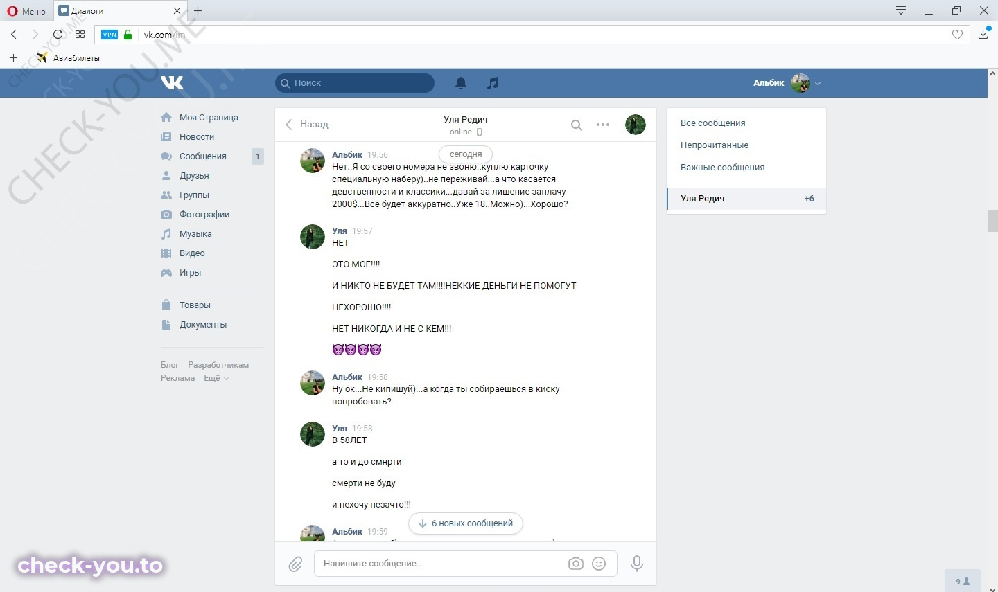
Task: Click Уля sender name at 19:57
Action: [x=340, y=231]
